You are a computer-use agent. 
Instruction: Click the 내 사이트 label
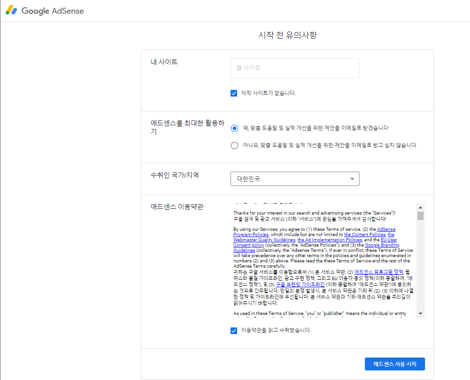point(164,62)
